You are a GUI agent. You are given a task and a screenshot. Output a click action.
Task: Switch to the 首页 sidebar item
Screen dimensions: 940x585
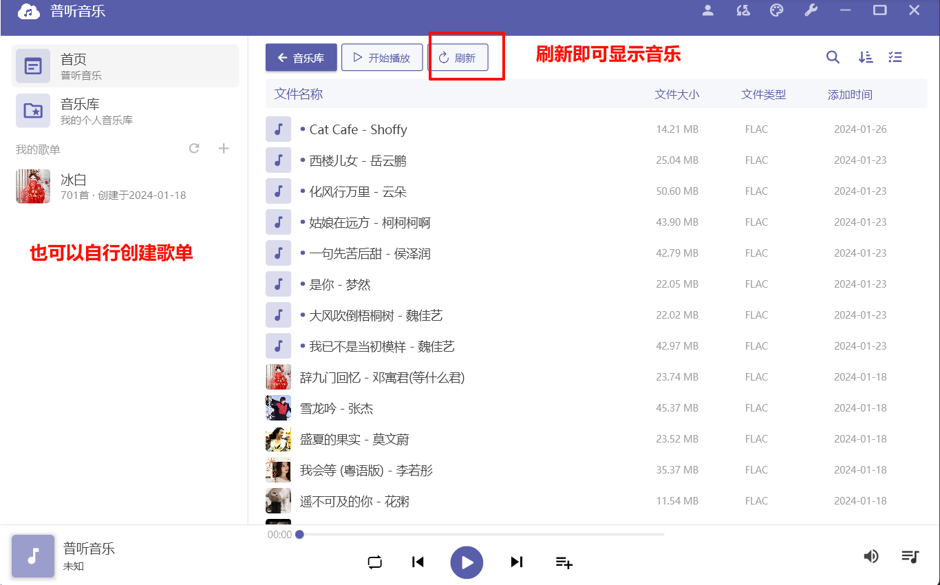pyautogui.click(x=125, y=66)
